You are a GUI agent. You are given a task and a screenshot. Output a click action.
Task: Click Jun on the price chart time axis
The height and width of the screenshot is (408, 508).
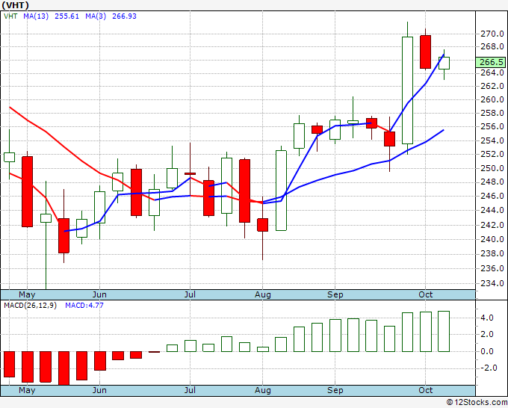tap(99, 295)
